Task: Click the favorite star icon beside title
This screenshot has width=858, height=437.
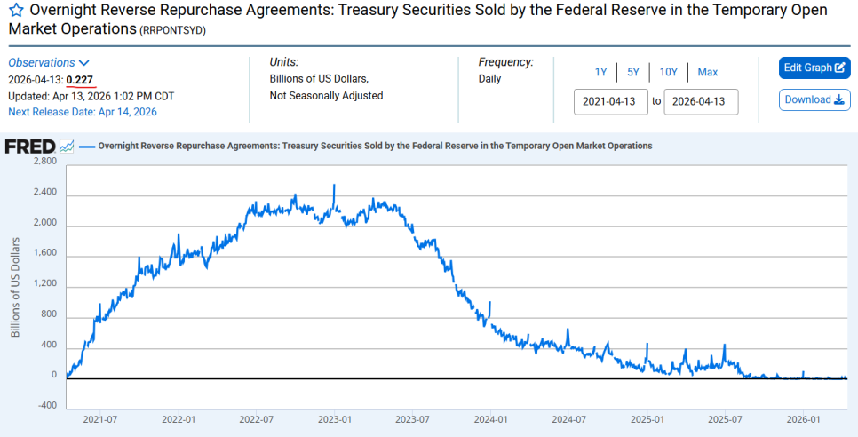Action: click(16, 10)
